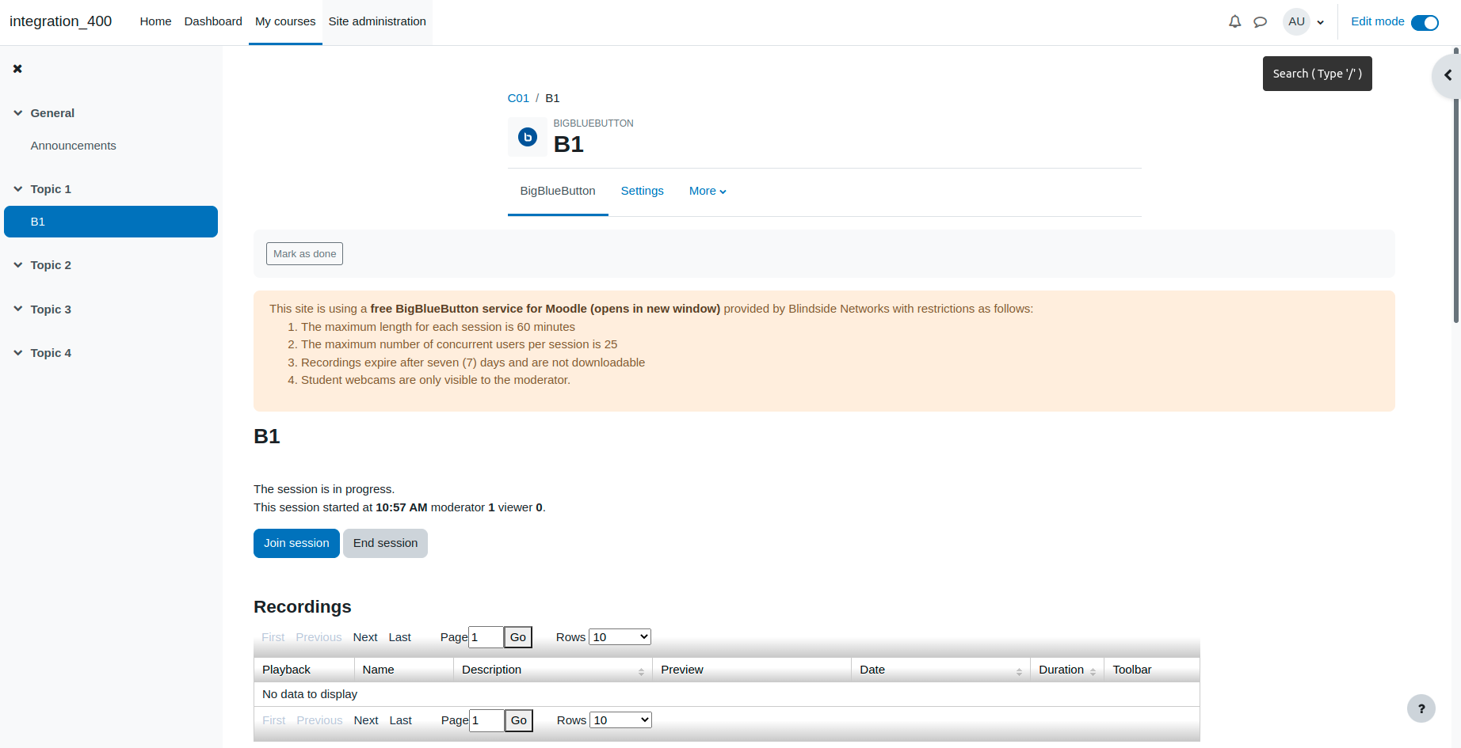Click the Join session button
1461x748 pixels.
[296, 543]
